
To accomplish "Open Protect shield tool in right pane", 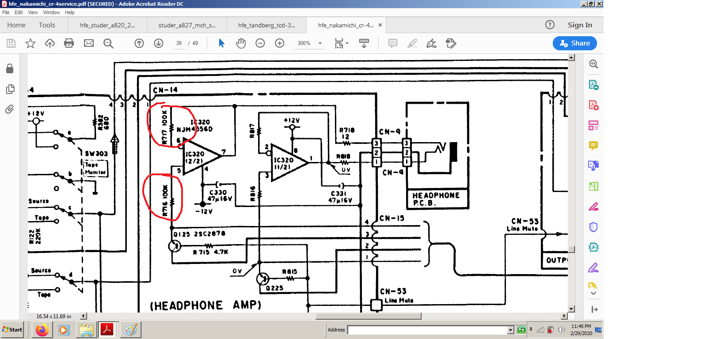I will pyautogui.click(x=593, y=227).
